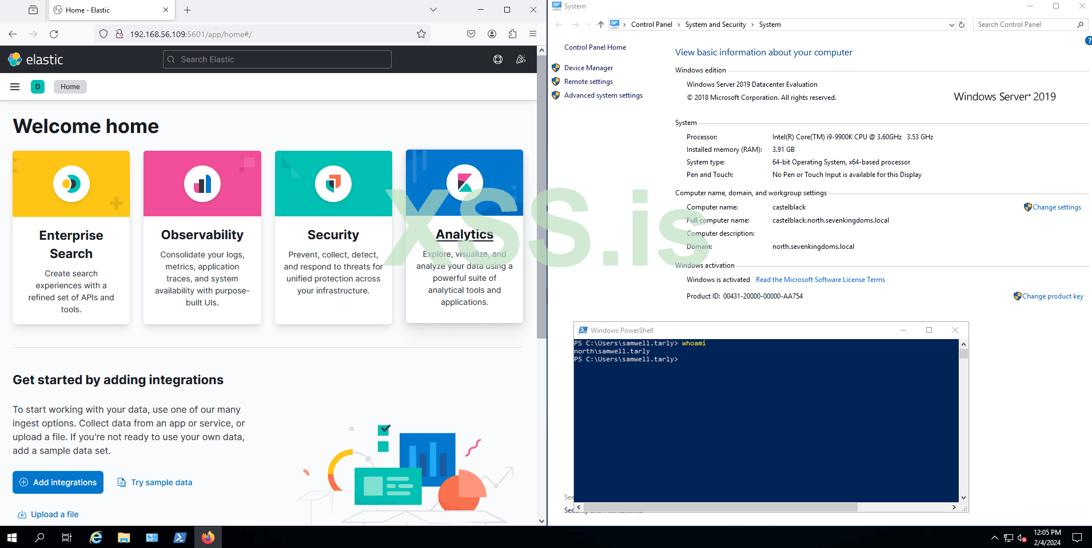Open the default space D avatar
The height and width of the screenshot is (548, 1092).
[x=38, y=87]
